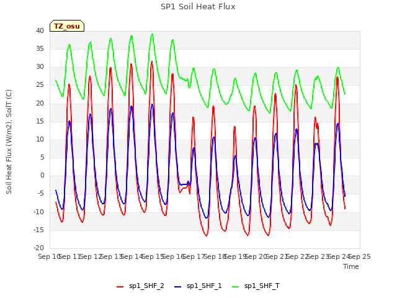Click the blue sp1_SHF_1 legend swatch
The image size is (397, 298).
point(178,287)
